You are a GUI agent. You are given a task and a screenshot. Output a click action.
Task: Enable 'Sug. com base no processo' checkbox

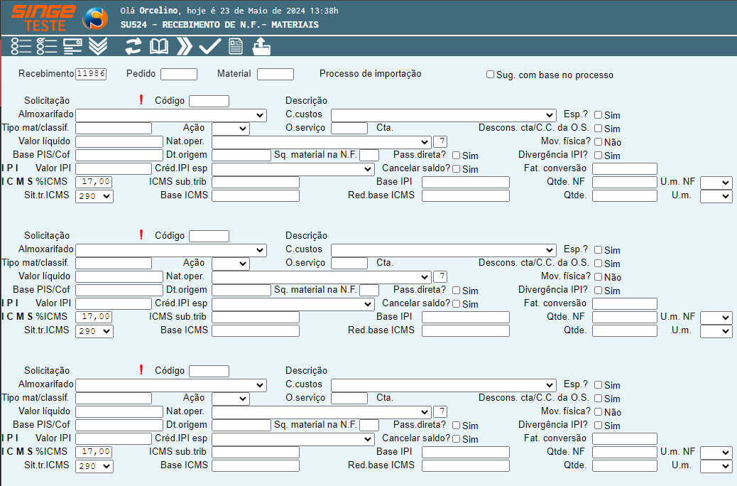tap(490, 75)
